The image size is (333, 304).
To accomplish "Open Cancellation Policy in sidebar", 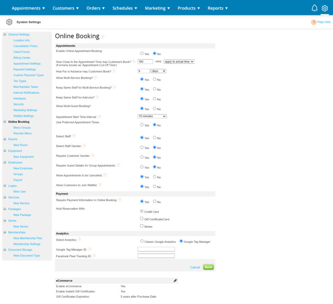I will click(25, 46).
